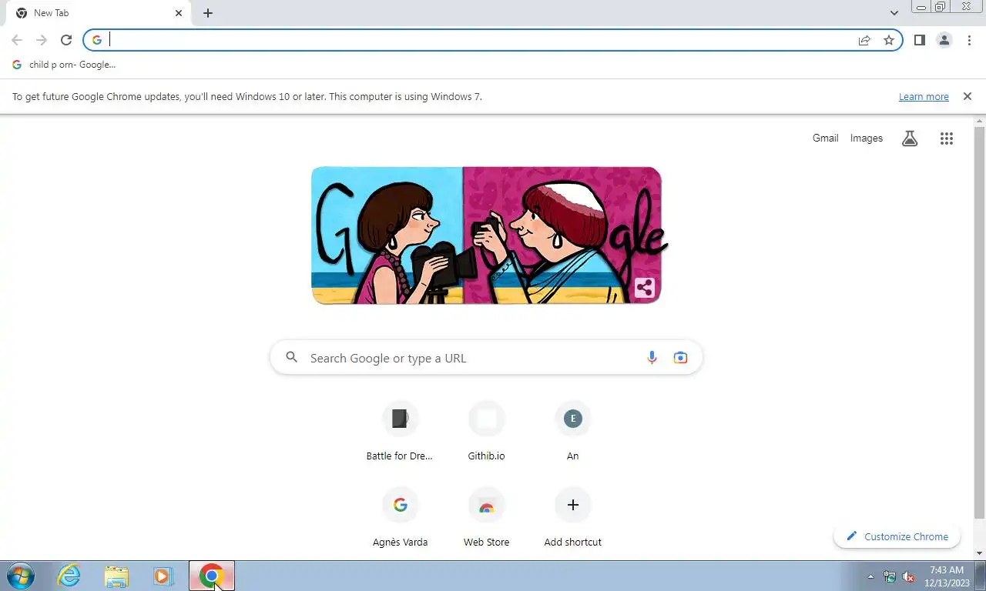Click the page scrollbar up arrow

980,122
